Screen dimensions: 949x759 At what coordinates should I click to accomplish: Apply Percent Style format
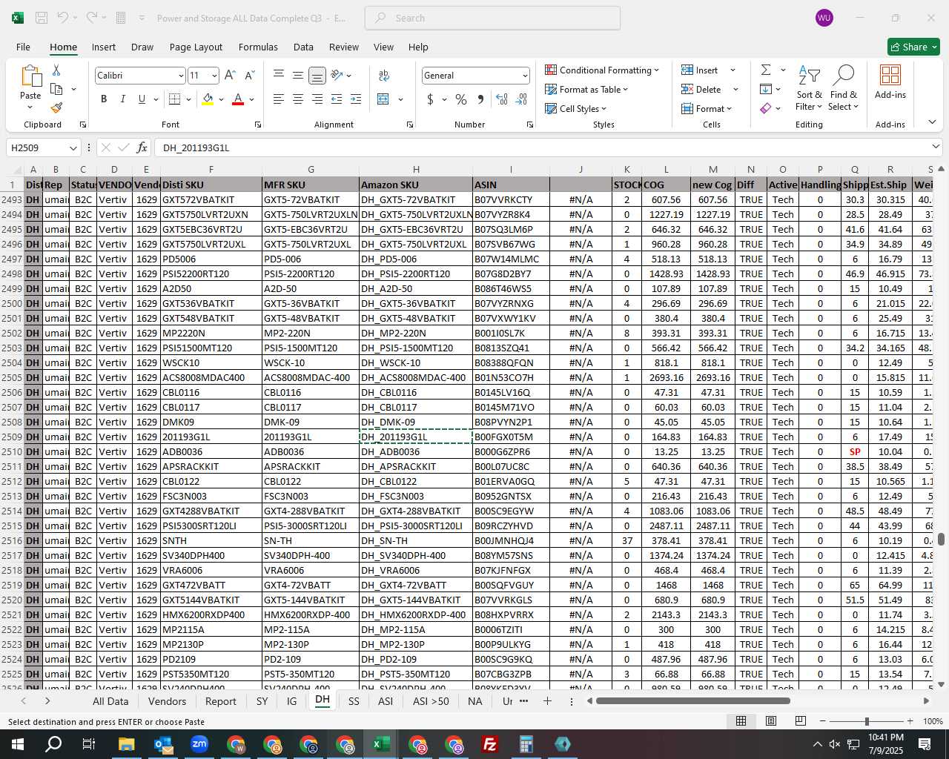[x=461, y=99]
